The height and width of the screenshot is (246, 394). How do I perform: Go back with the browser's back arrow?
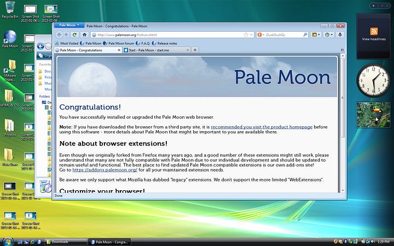(59, 34)
